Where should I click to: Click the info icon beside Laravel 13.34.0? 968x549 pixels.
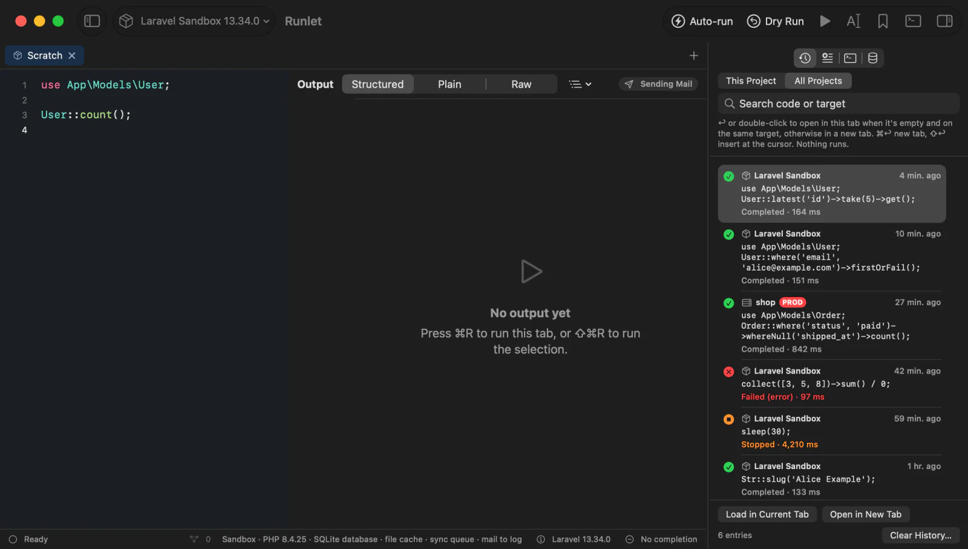point(541,539)
